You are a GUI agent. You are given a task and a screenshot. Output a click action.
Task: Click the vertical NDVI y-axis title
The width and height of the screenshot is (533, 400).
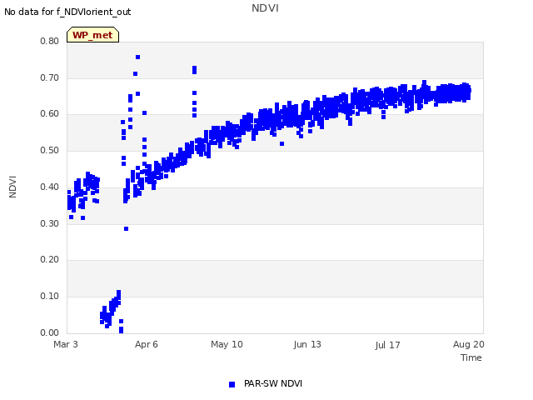click(12, 187)
